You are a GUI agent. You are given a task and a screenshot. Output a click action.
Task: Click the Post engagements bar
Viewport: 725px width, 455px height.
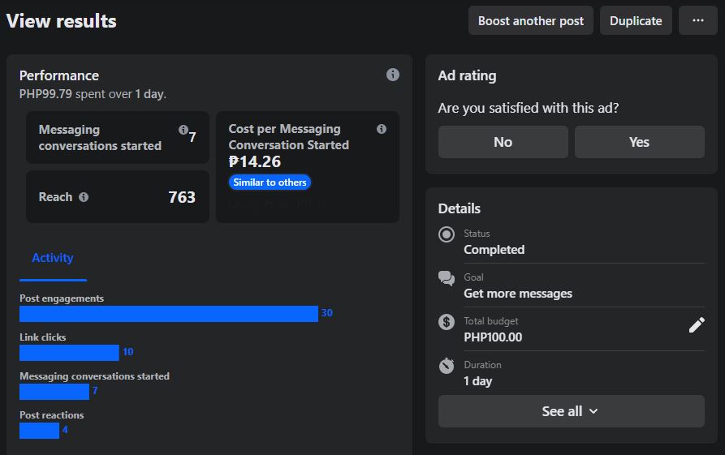(169, 314)
